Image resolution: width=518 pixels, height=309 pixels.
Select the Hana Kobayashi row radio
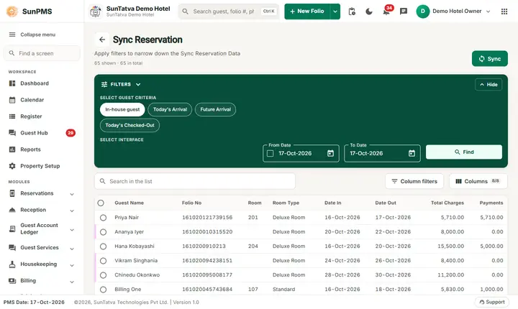[103, 246]
